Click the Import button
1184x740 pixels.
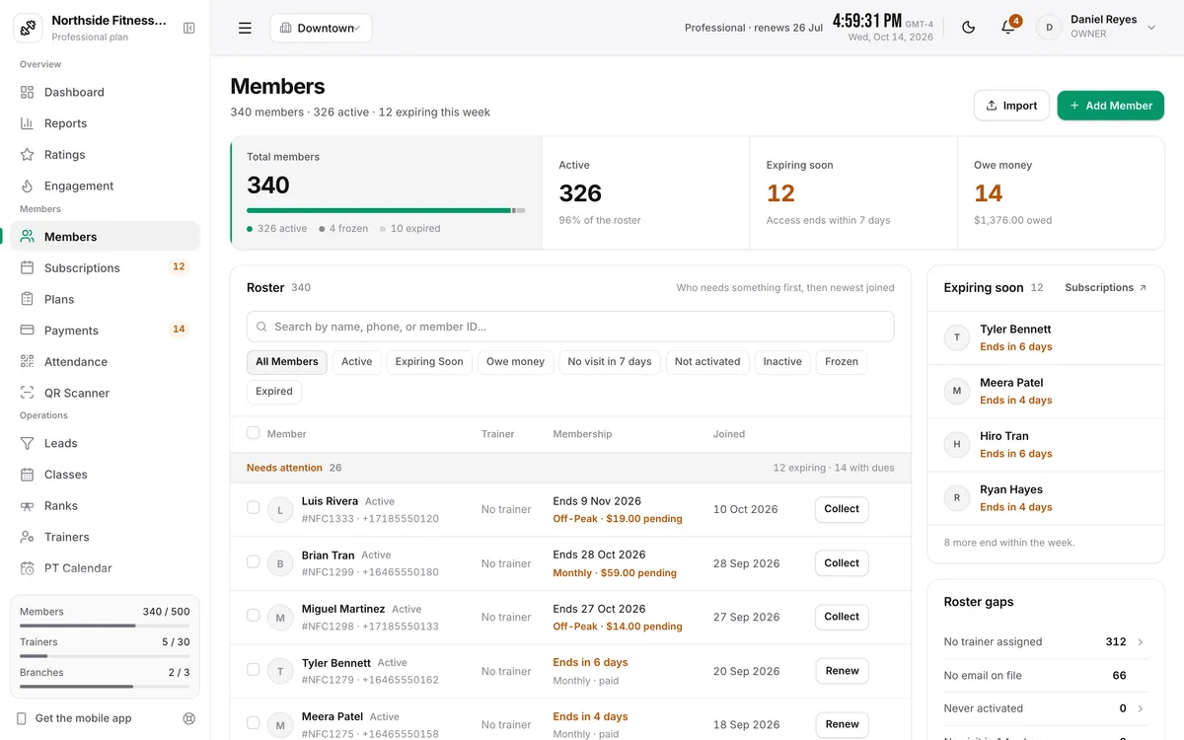coord(1011,106)
